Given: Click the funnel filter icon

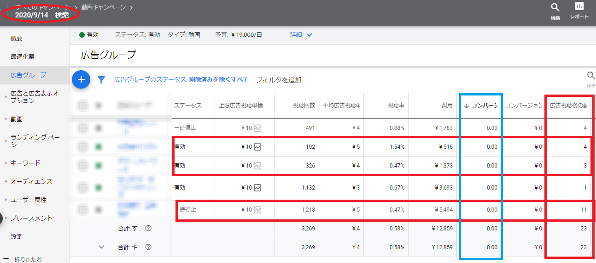Looking at the screenshot, I should tap(102, 80).
